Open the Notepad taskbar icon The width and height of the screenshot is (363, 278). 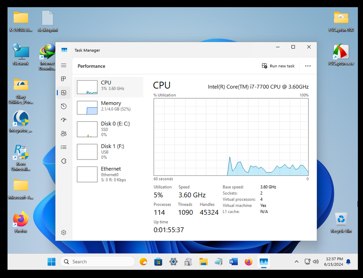tap(218, 262)
